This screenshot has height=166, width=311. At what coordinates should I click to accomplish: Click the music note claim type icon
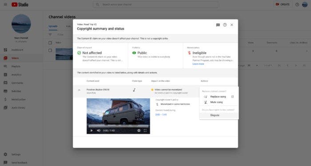pos(134,90)
